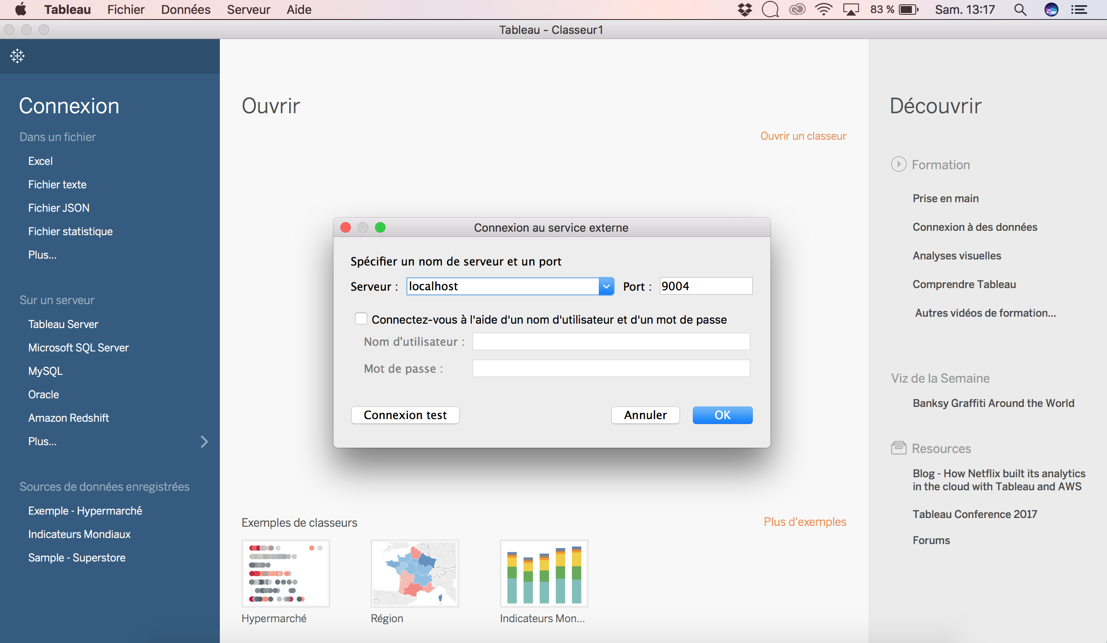The image size is (1107, 643).
Task: Open the Notification Center list icon
Action: click(x=1079, y=10)
